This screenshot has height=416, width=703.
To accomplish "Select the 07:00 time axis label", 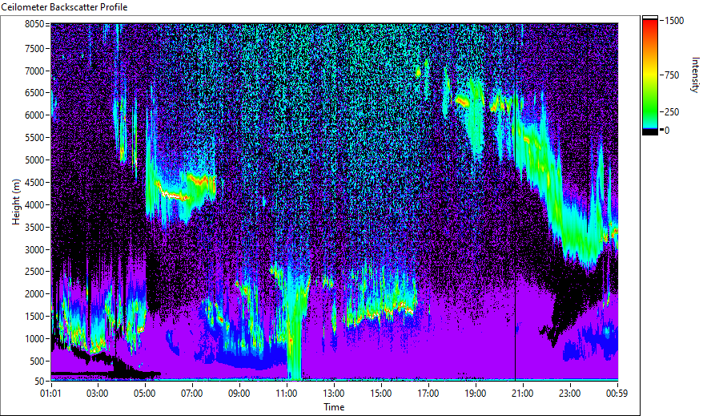I will pos(192,394).
